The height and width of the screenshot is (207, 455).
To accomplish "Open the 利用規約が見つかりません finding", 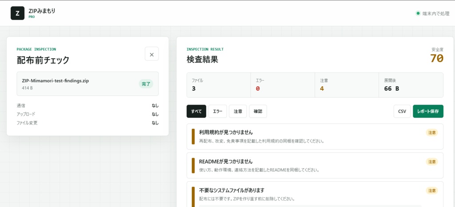I will (315, 136).
